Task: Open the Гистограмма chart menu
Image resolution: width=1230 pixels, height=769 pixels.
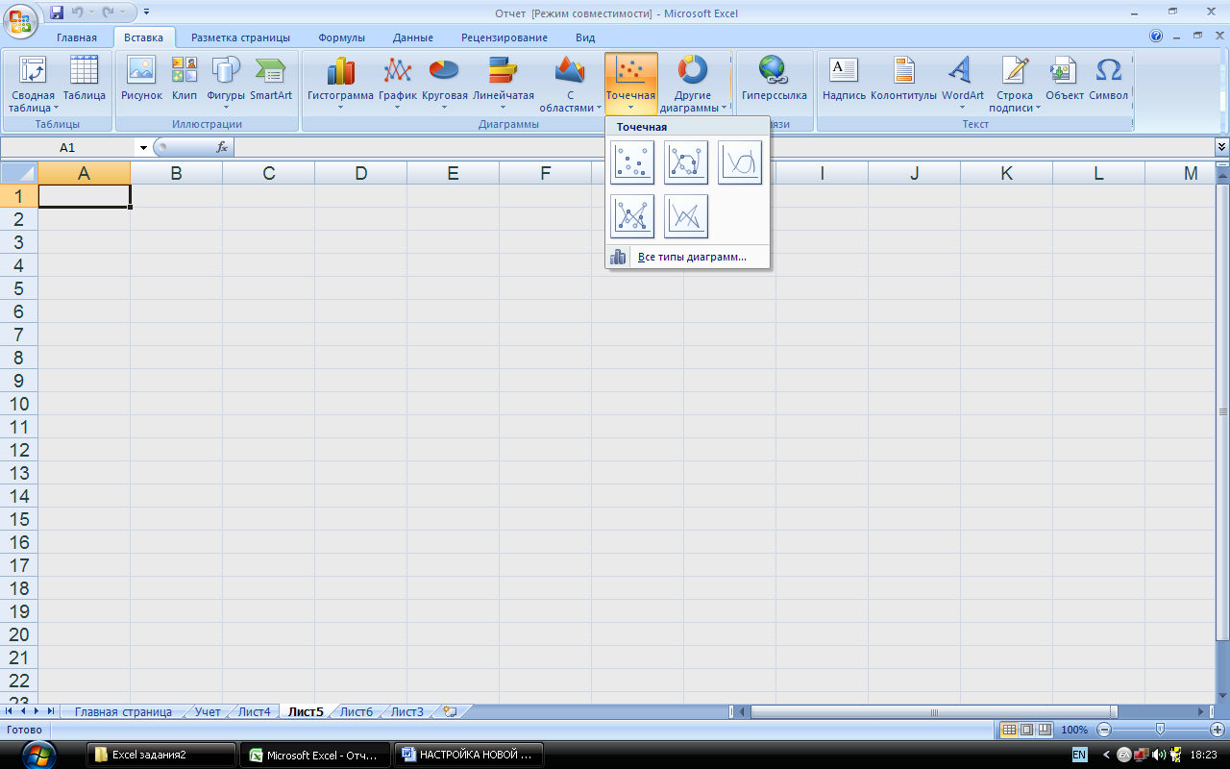Action: (x=340, y=85)
